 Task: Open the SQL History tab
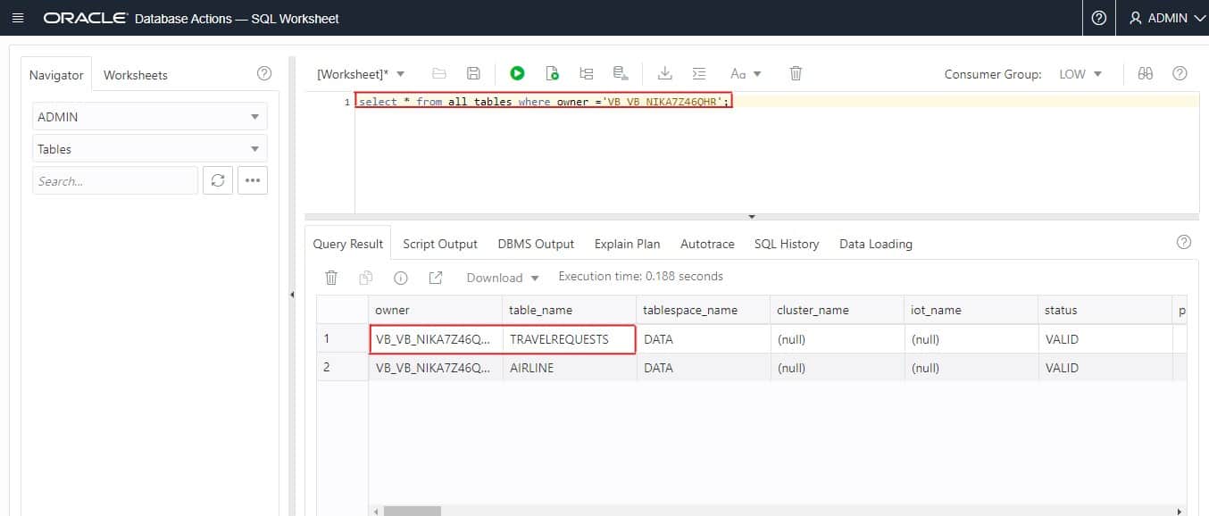tap(786, 244)
